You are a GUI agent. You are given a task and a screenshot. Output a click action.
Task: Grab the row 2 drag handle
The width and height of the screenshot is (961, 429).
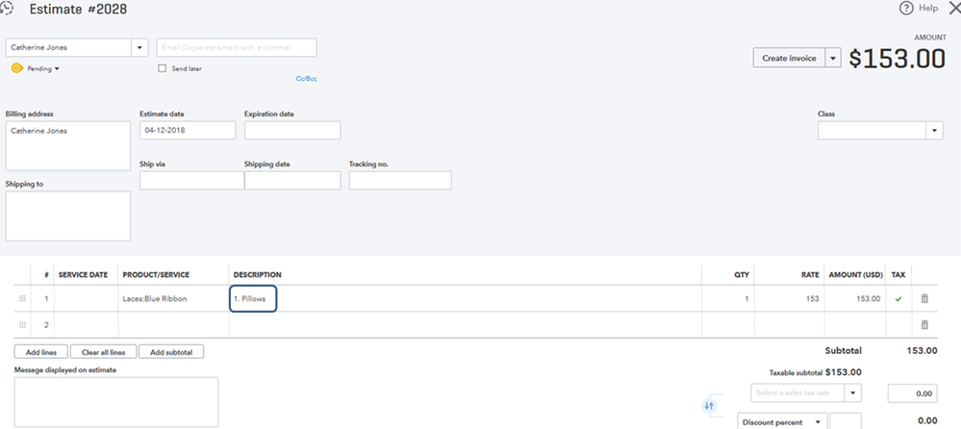tap(23, 325)
